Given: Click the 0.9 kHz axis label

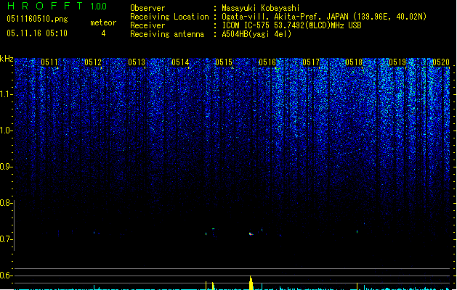Looking at the screenshot, I should tap(6, 167).
